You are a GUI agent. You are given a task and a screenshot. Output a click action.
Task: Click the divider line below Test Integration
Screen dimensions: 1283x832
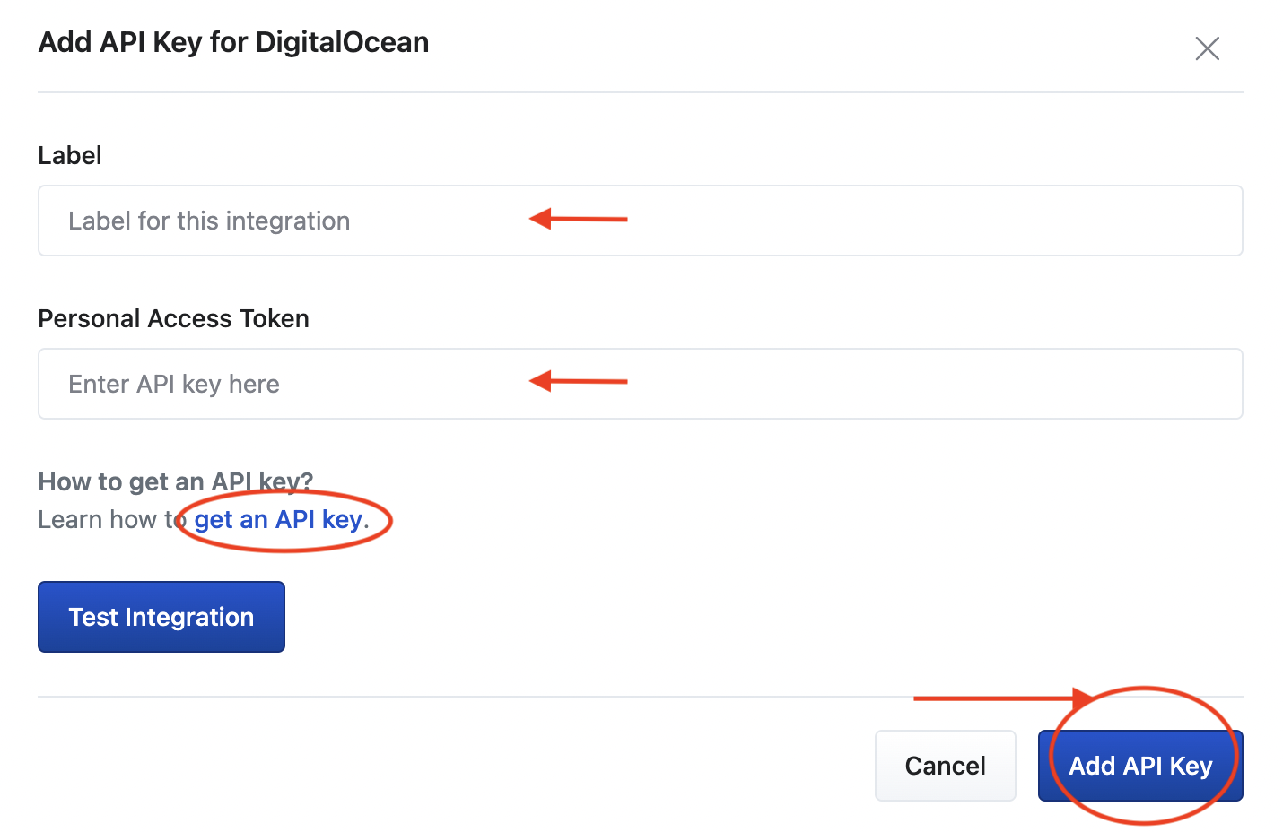click(x=449, y=697)
